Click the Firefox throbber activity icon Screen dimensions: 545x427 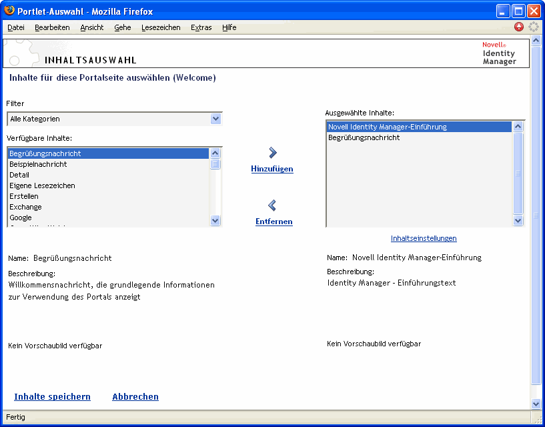(x=534, y=27)
